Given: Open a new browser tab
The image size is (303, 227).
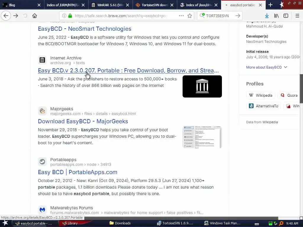Looking at the screenshot, I should pos(270,5).
